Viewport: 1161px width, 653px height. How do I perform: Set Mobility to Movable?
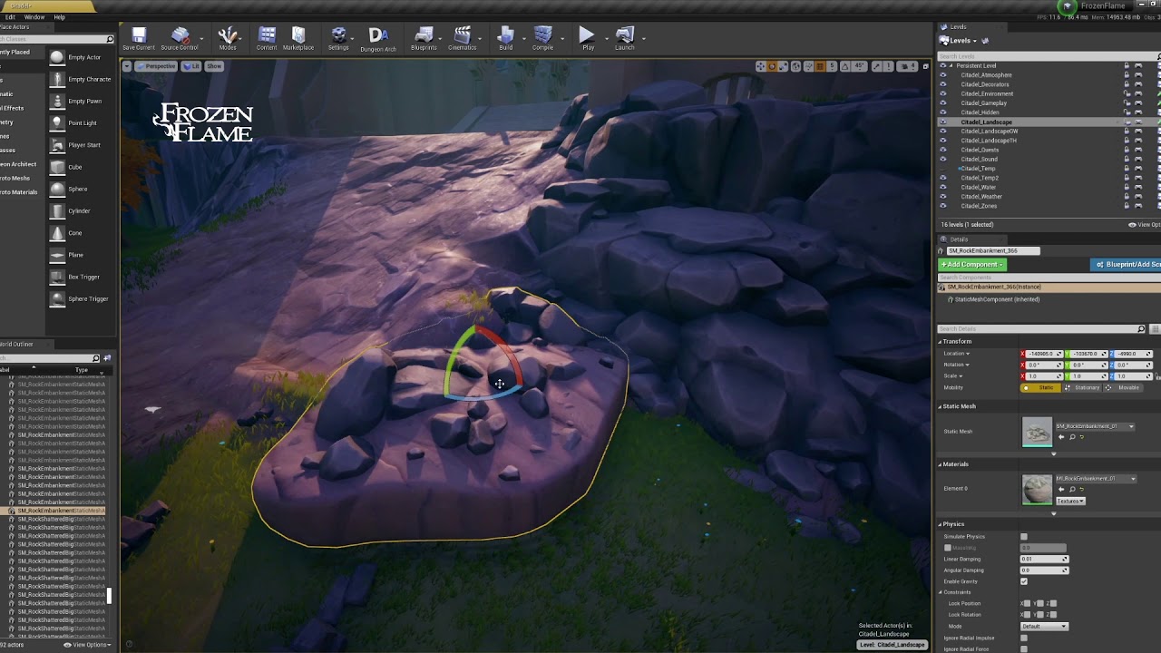pos(1123,388)
